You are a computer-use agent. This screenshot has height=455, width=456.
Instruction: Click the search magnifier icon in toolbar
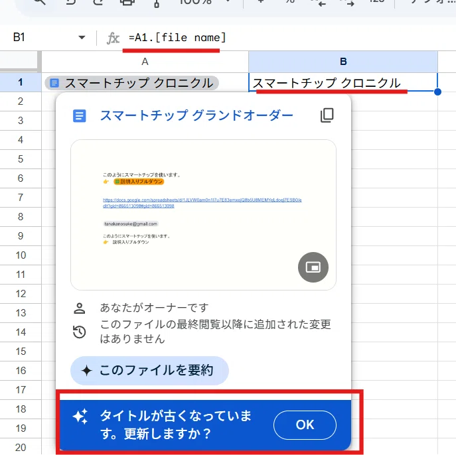[x=40, y=3]
